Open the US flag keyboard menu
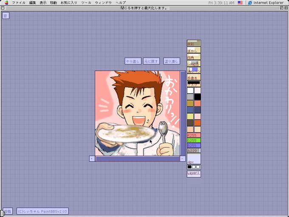The image size is (289, 217). tap(240, 3)
